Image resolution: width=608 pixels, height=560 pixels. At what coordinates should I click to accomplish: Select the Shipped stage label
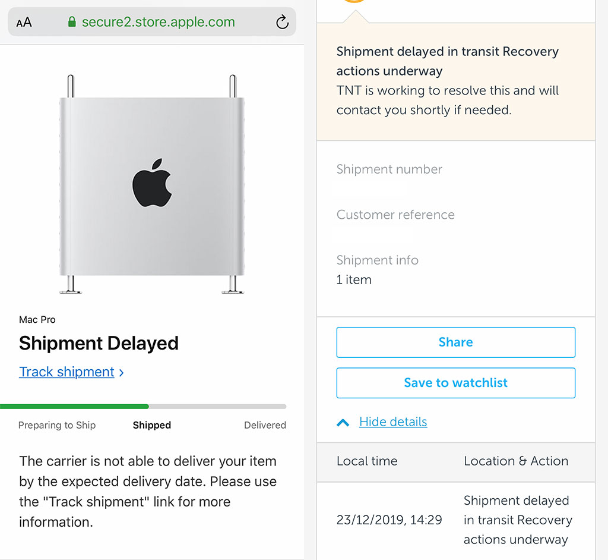[152, 425]
